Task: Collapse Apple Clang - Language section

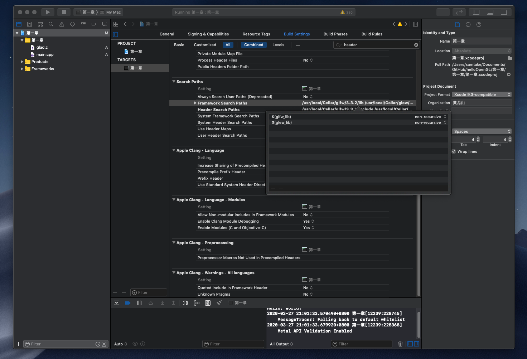Action: 174,150
